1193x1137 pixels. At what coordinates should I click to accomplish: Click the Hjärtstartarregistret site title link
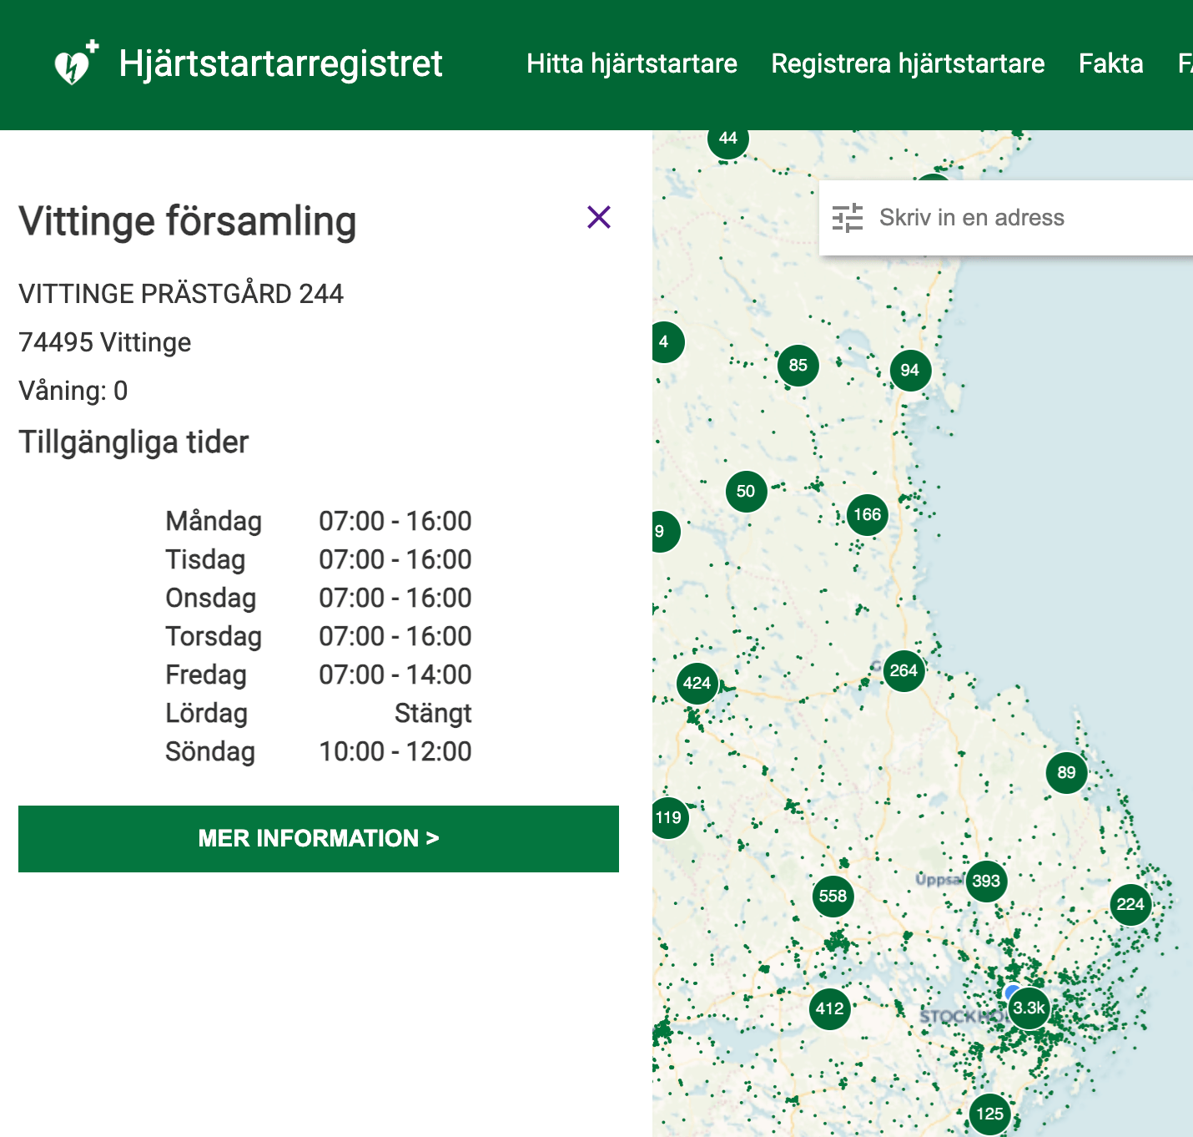tap(280, 63)
